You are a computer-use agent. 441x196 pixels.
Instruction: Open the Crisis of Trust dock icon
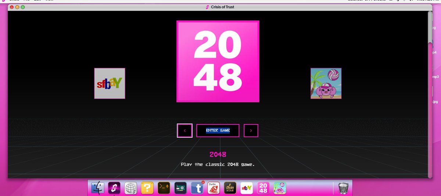coord(114,188)
